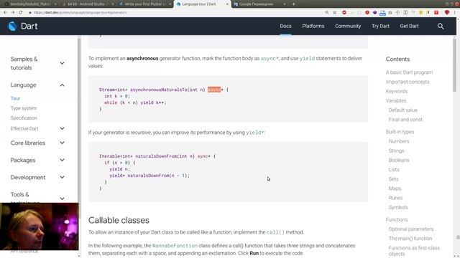Image resolution: width=460 pixels, height=258 pixels.
Task: Open the Chrome three-dot menu
Action: pyautogui.click(x=455, y=13)
